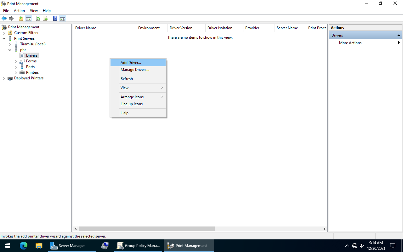403x252 pixels.
Task: Collapse the Drivers section in the Actions pane
Action: (399, 35)
